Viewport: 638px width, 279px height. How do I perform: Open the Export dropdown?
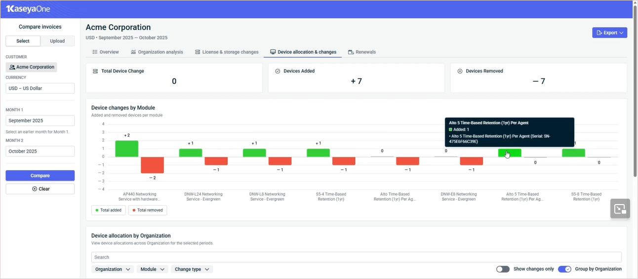pos(609,33)
